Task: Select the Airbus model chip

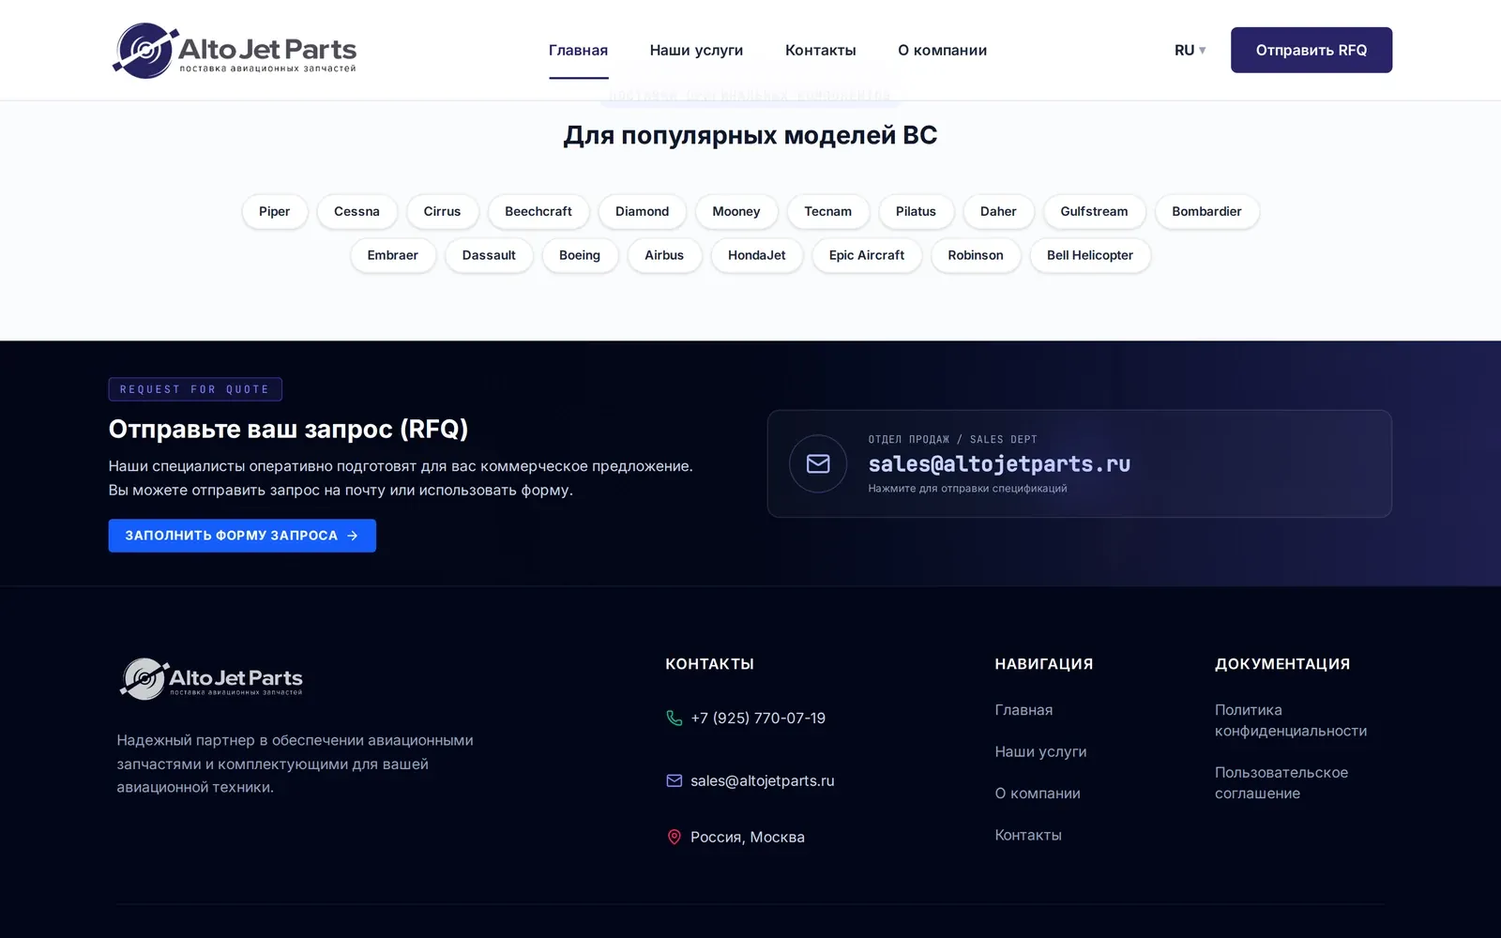Action: coord(664,255)
